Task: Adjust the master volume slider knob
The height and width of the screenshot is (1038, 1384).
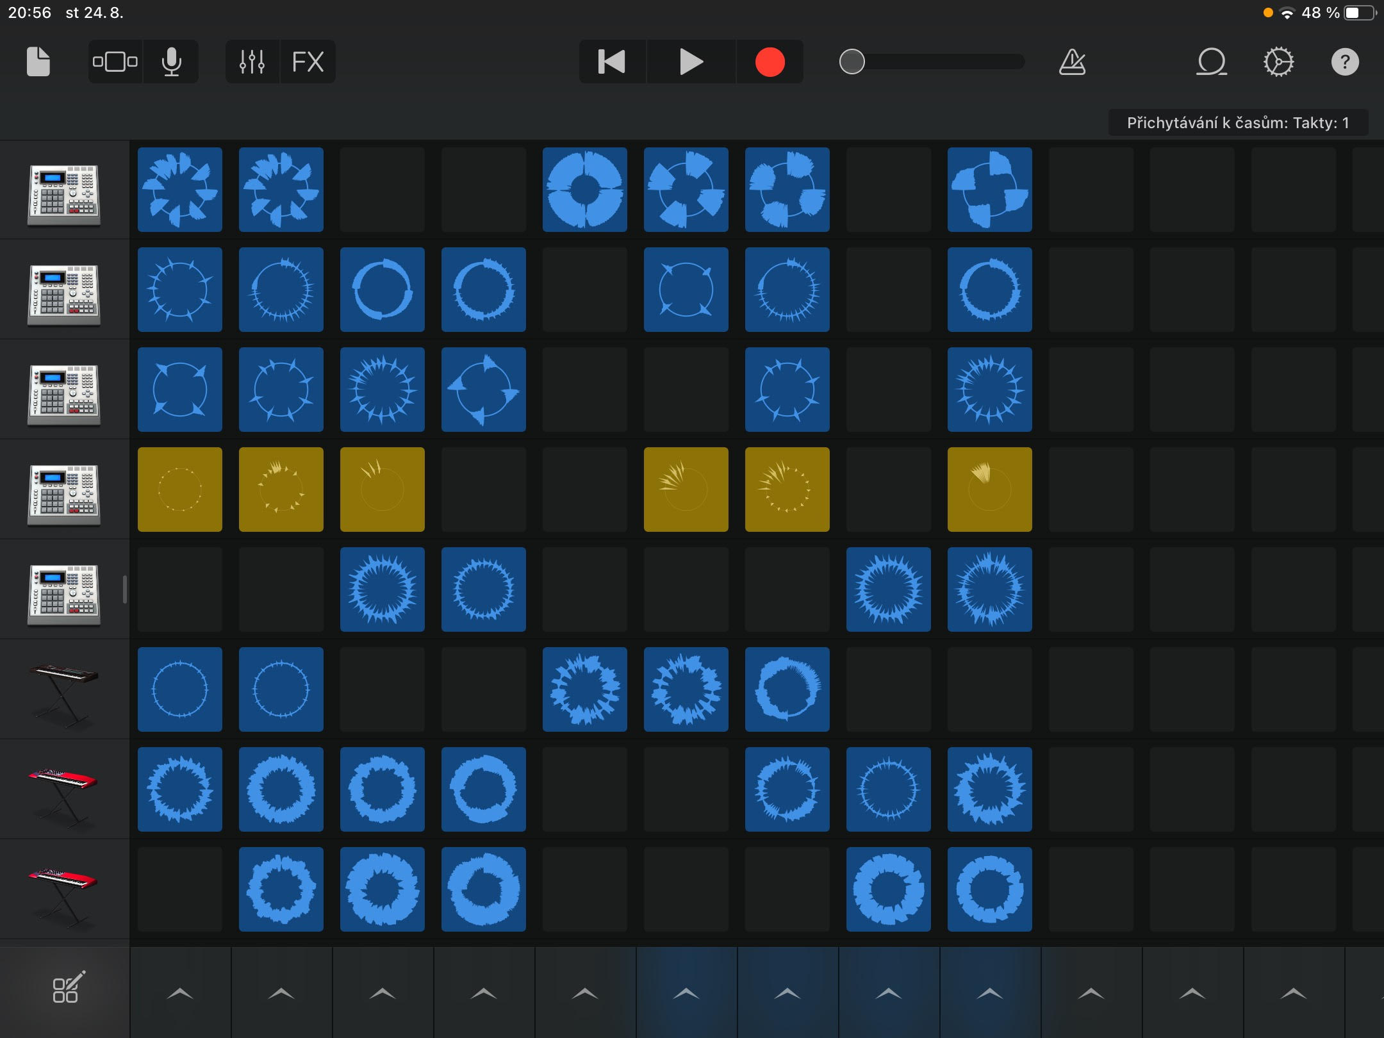Action: point(852,62)
